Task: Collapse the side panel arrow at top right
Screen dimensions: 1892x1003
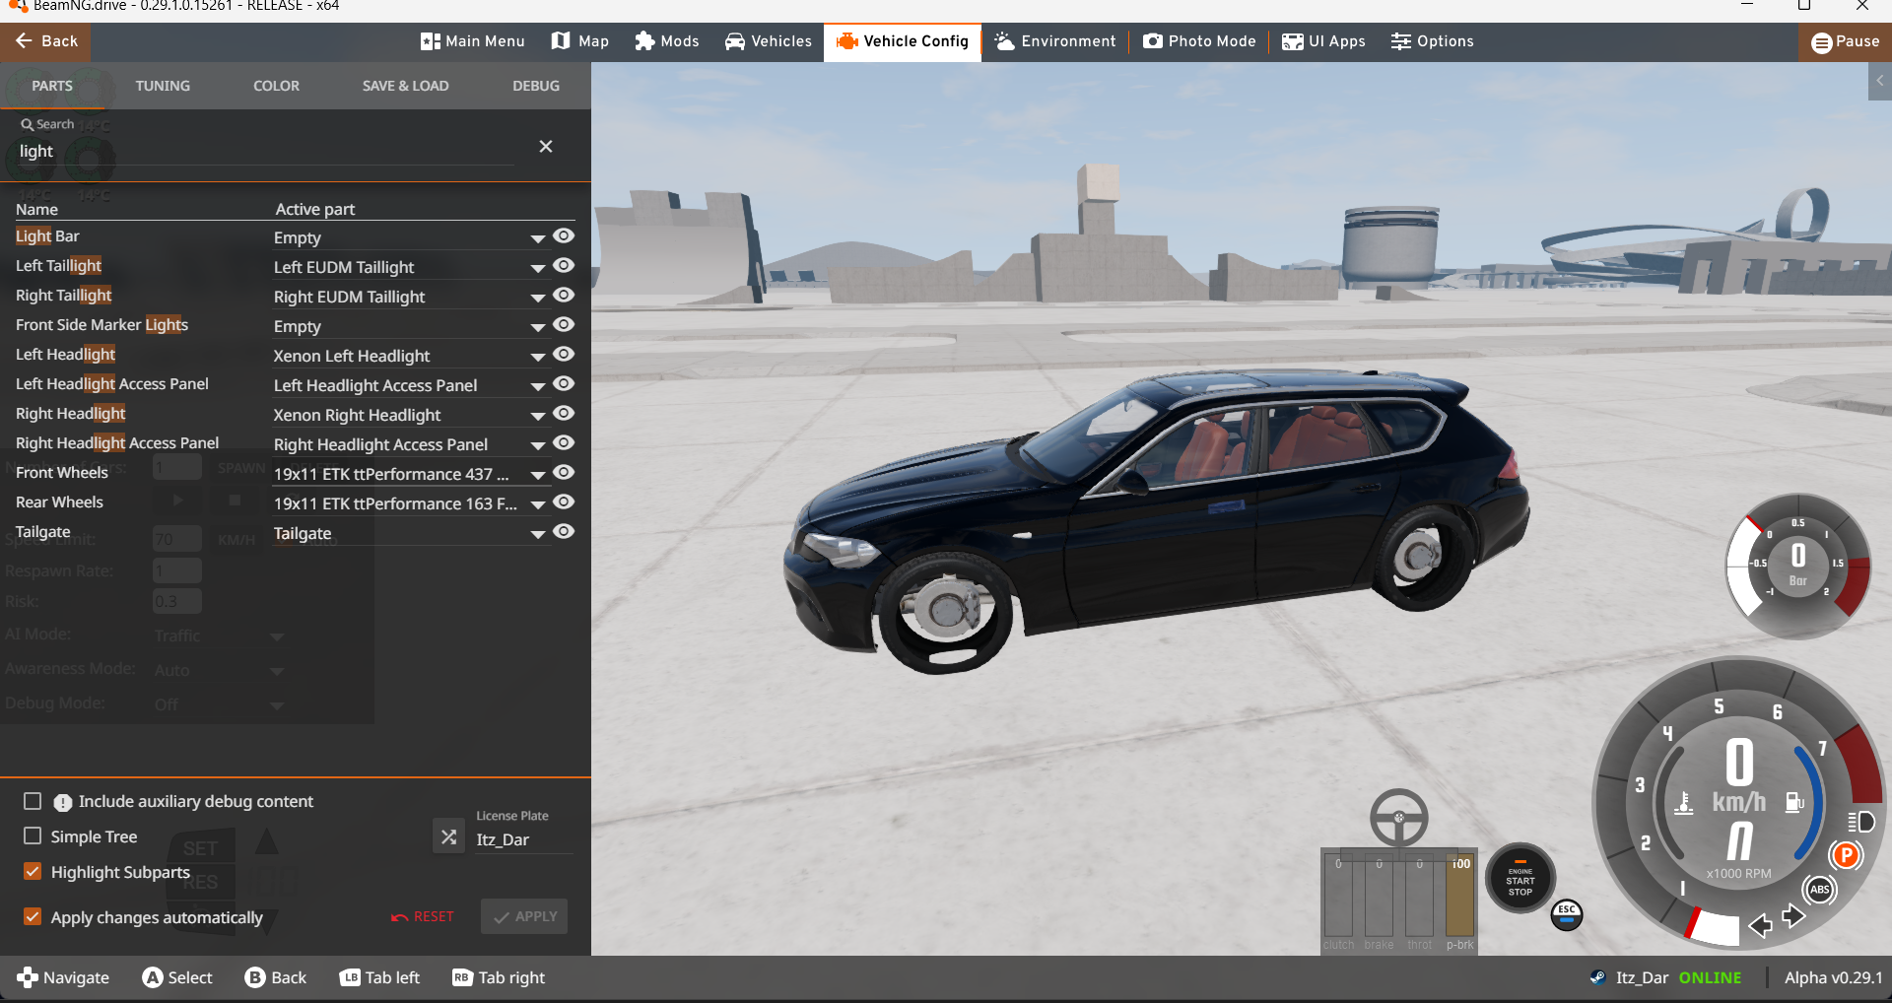Action: (1880, 81)
